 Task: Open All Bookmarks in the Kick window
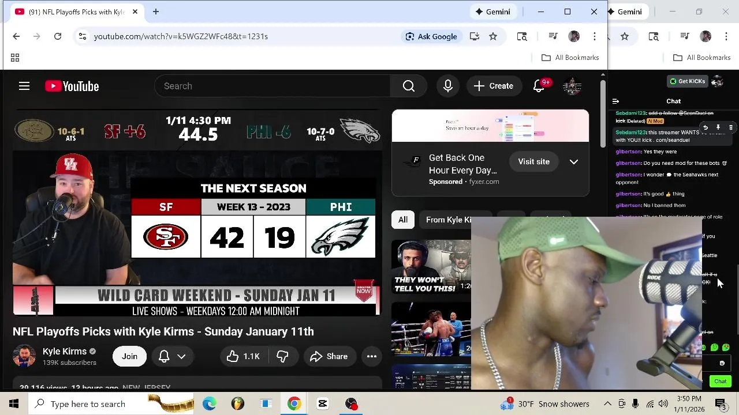702,58
